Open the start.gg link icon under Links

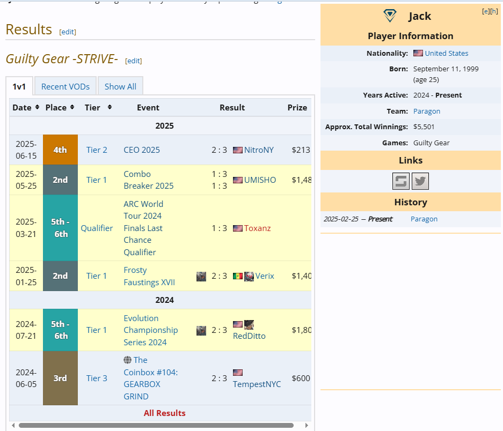click(x=401, y=181)
